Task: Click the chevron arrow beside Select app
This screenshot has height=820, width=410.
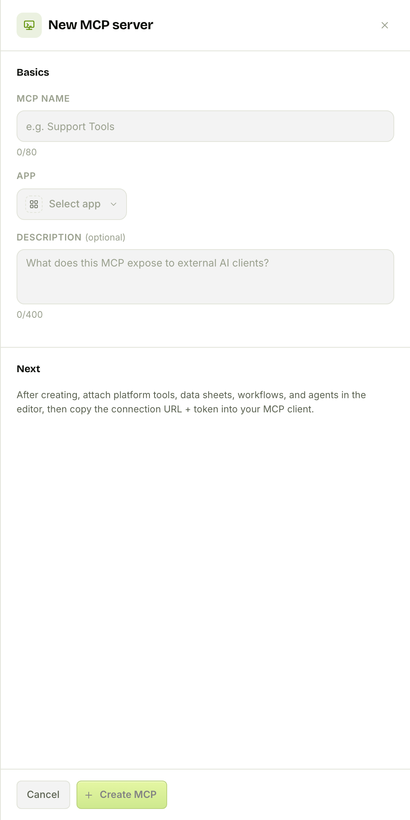Action: [114, 204]
